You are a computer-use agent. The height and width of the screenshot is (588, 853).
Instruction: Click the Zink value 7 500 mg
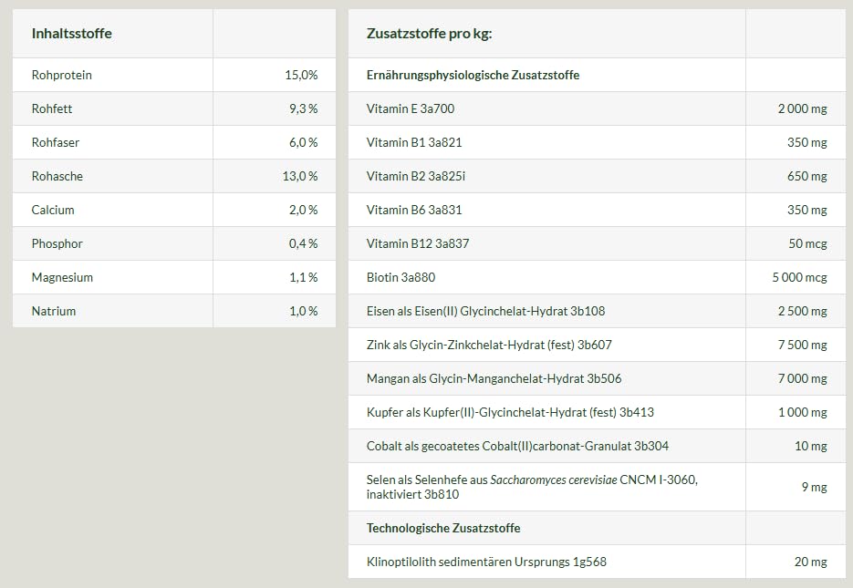[x=802, y=345]
